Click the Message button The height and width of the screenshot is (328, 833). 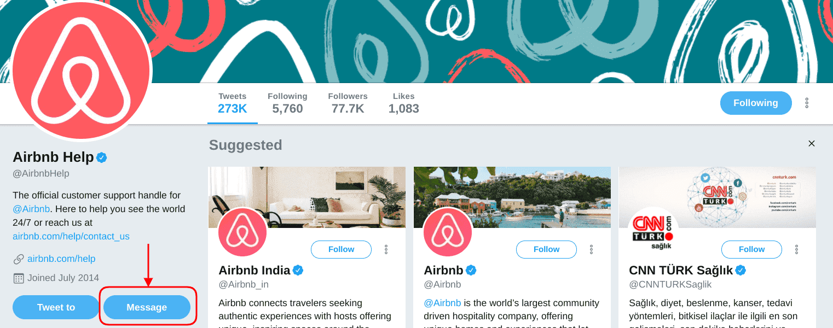147,307
